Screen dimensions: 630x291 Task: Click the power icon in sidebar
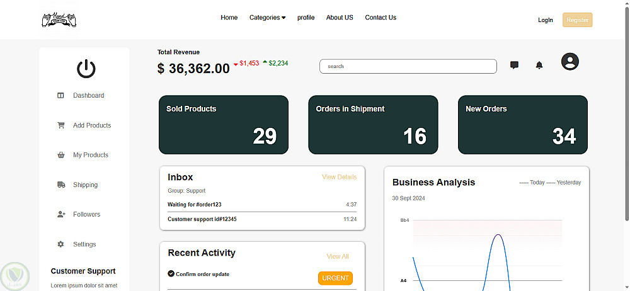click(x=86, y=69)
